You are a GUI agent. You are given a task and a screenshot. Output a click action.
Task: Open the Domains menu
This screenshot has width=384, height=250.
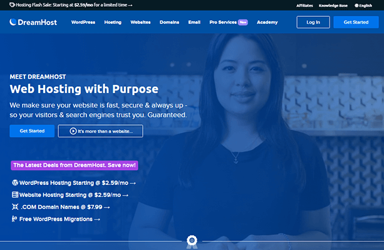click(169, 22)
